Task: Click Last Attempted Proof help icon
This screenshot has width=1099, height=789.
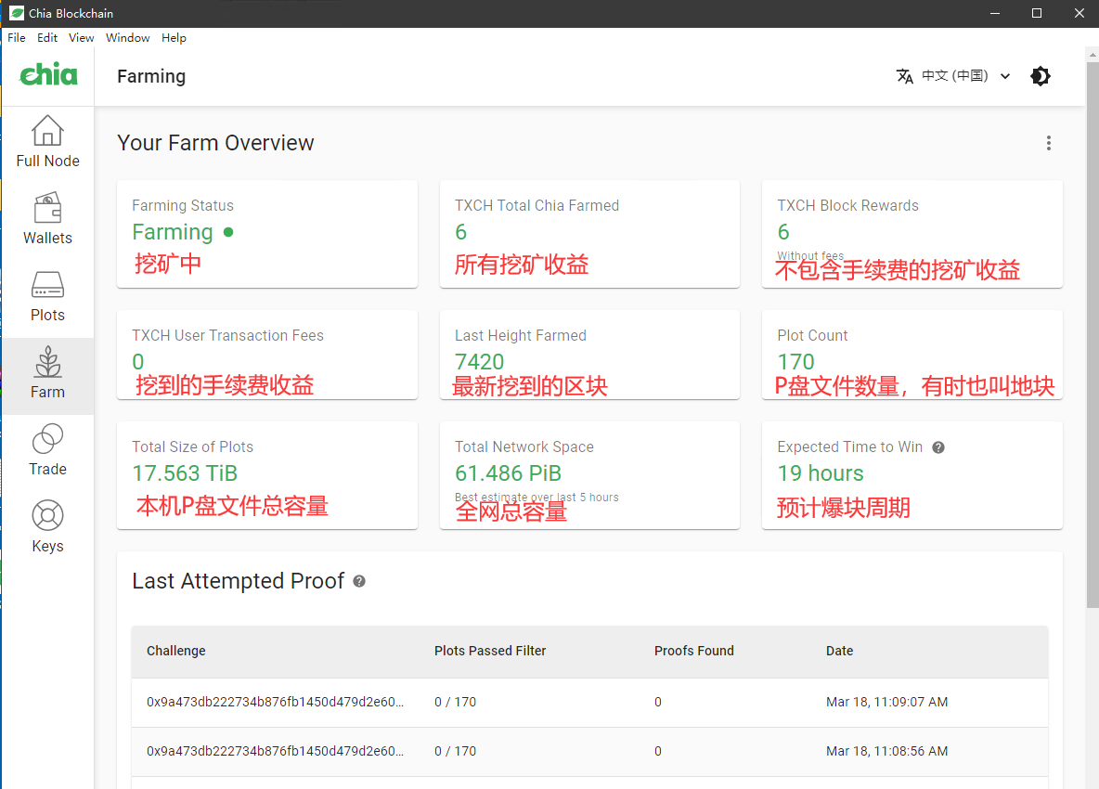Action: 359,581
